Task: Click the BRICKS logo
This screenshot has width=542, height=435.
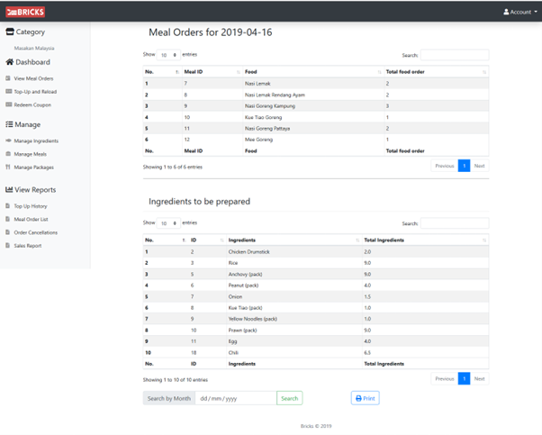Action: pos(25,12)
